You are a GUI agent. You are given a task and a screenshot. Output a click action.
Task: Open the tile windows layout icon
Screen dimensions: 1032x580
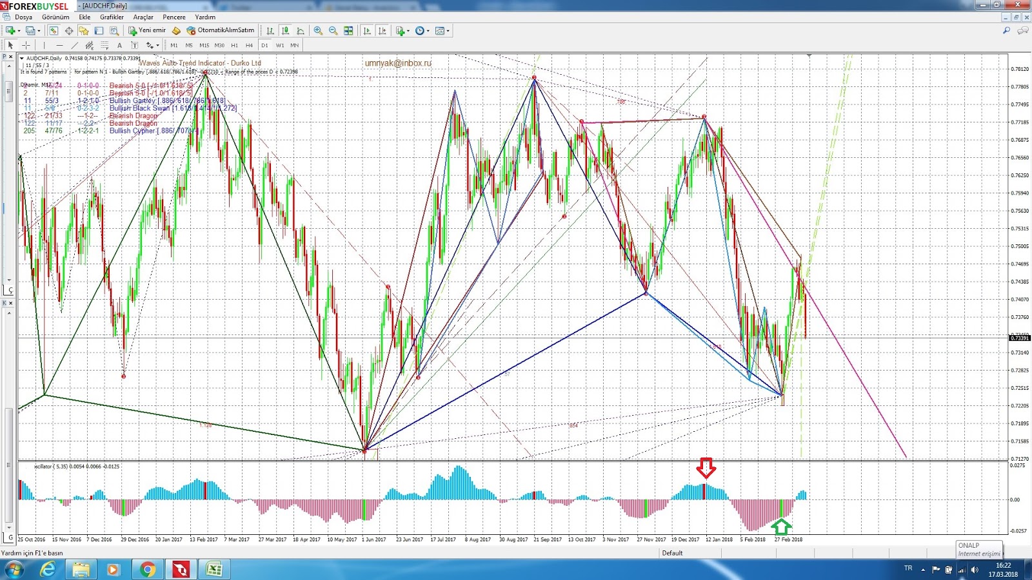(349, 30)
